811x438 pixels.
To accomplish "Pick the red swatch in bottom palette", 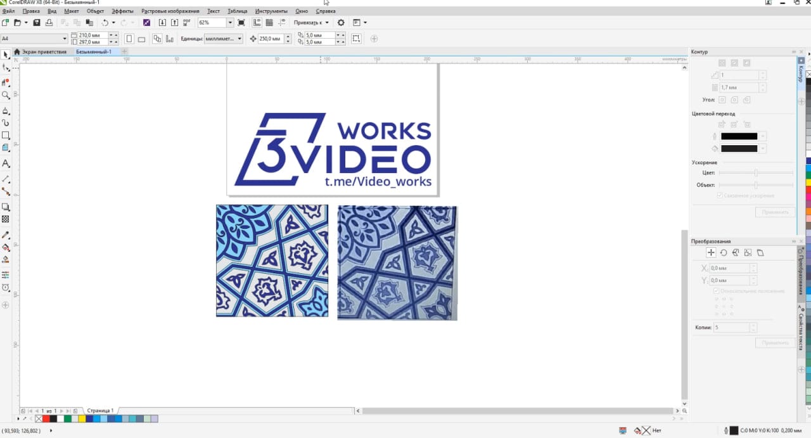I will (x=46, y=419).
